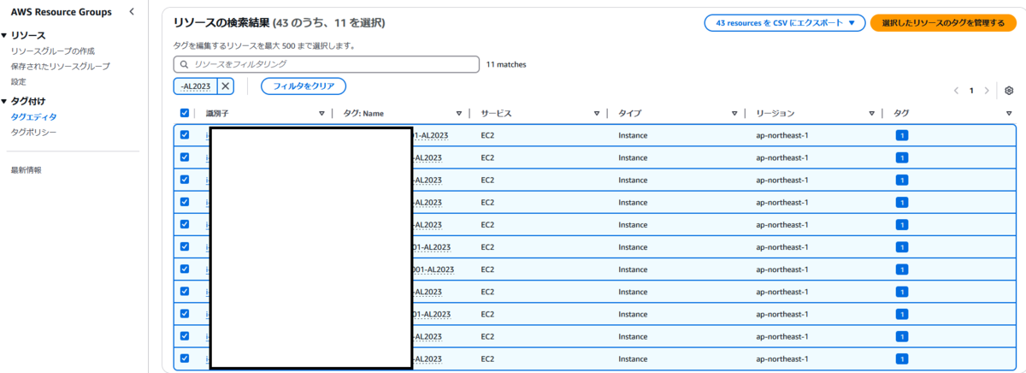Click the 001-AL2023 name cell

point(433,269)
